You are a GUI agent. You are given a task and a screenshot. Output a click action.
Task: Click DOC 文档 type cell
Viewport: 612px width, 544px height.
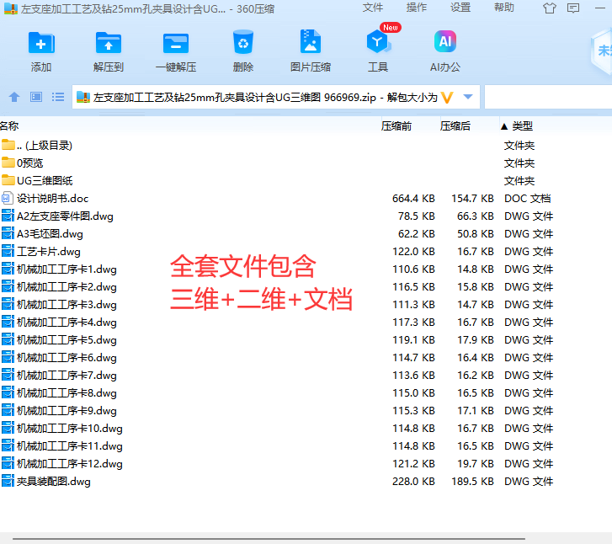[527, 199]
